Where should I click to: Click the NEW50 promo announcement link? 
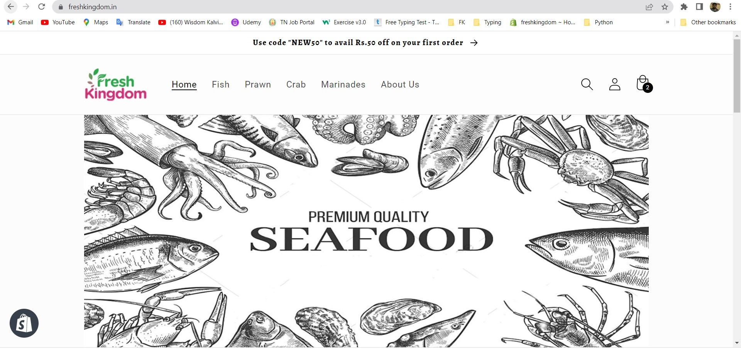tap(365, 43)
